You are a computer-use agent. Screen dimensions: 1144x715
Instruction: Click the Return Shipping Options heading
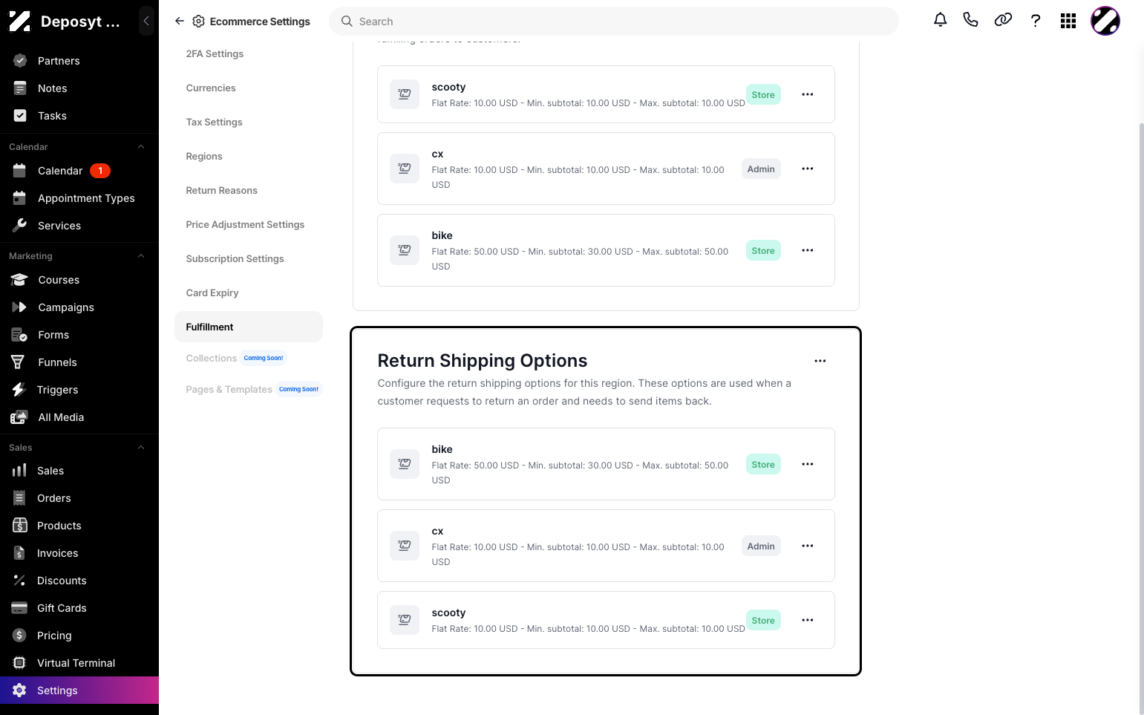point(483,361)
